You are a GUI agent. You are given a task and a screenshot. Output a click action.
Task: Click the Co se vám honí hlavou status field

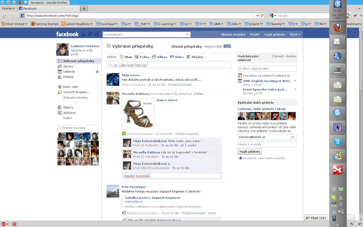click(169, 65)
